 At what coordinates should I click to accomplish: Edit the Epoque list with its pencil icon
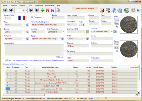(x=63, y=39)
